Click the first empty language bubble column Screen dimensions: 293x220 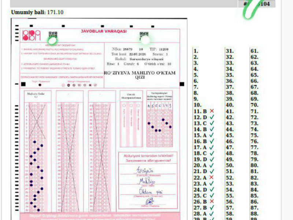(x=124, y=124)
